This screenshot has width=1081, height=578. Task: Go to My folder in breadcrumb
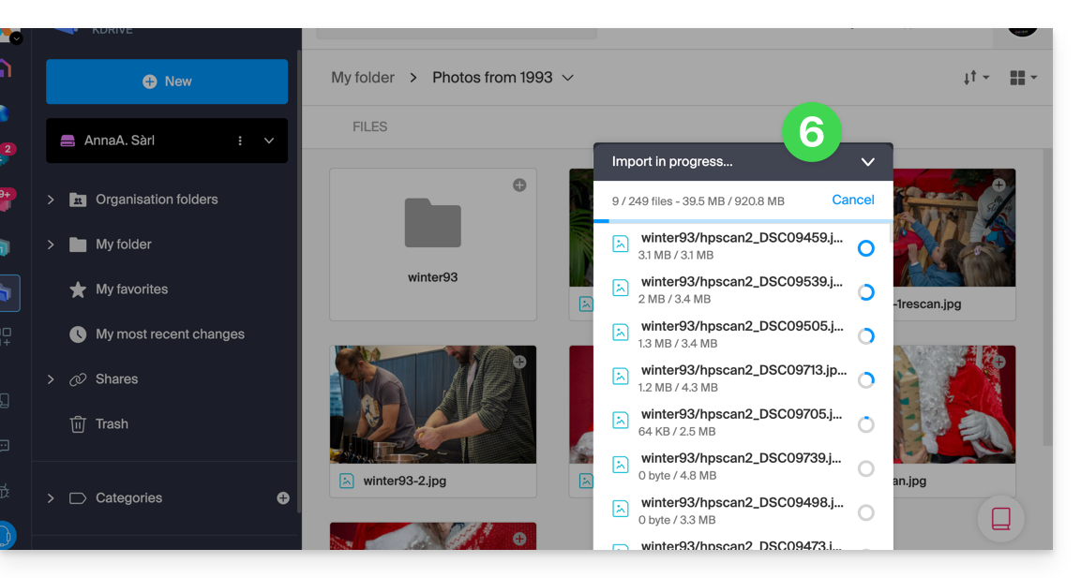point(363,78)
